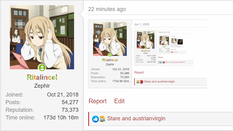Click the laughing-crying reaction emoji icon

[x=102, y=119]
